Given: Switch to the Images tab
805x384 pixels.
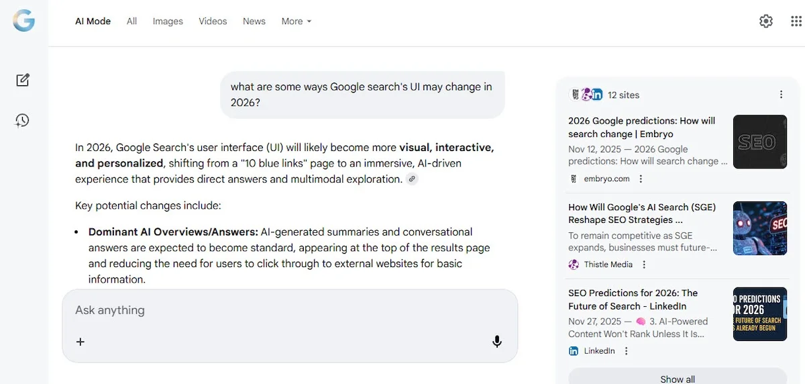Looking at the screenshot, I should (168, 21).
